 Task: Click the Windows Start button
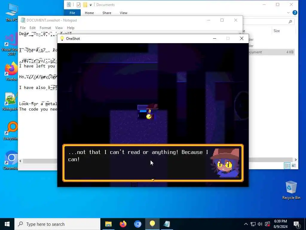pyautogui.click(x=7, y=224)
